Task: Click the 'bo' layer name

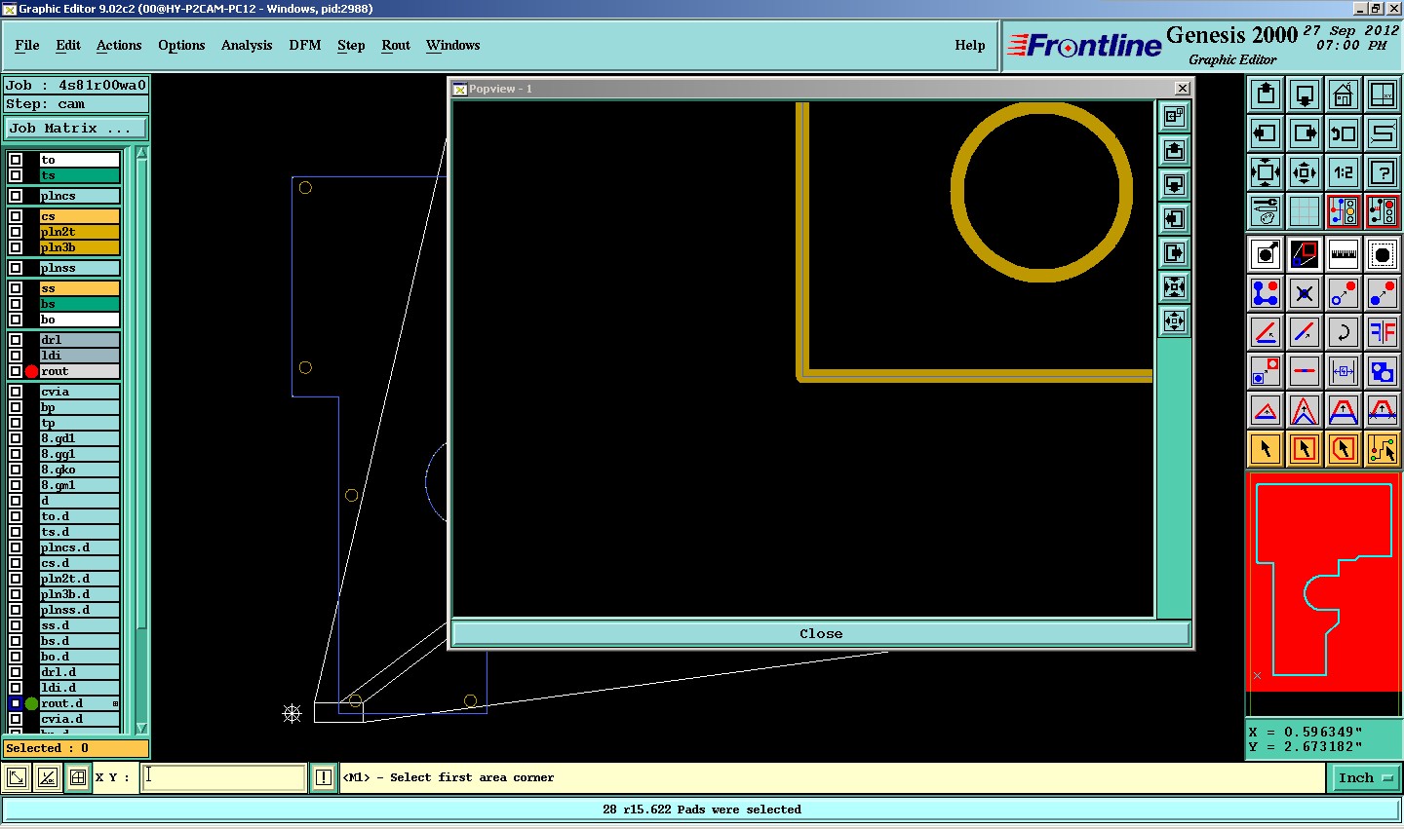Action: click(79, 320)
